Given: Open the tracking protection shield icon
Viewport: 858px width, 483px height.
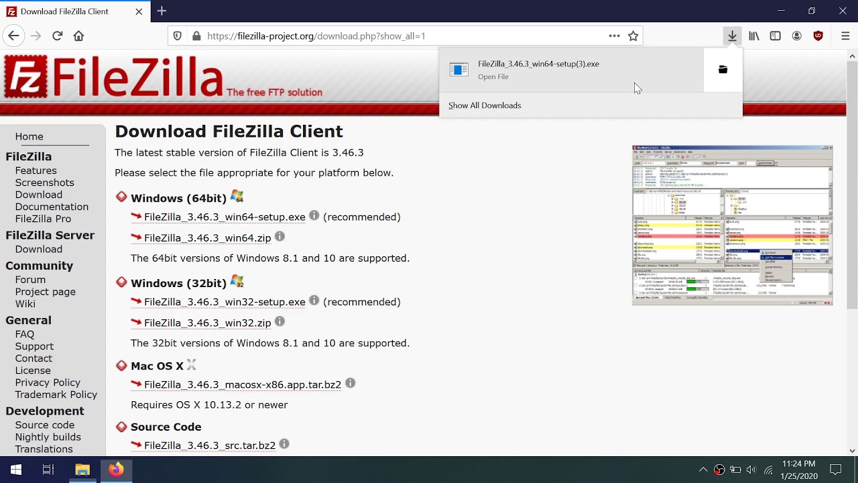Looking at the screenshot, I should point(177,36).
